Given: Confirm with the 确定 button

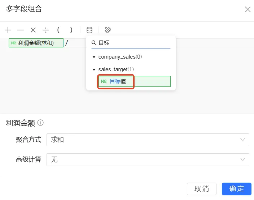Looking at the screenshot, I should (x=236, y=189).
